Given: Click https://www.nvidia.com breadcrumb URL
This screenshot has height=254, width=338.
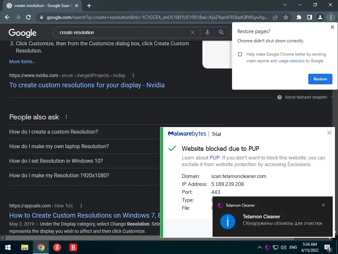Looking at the screenshot, I should click(34, 75).
